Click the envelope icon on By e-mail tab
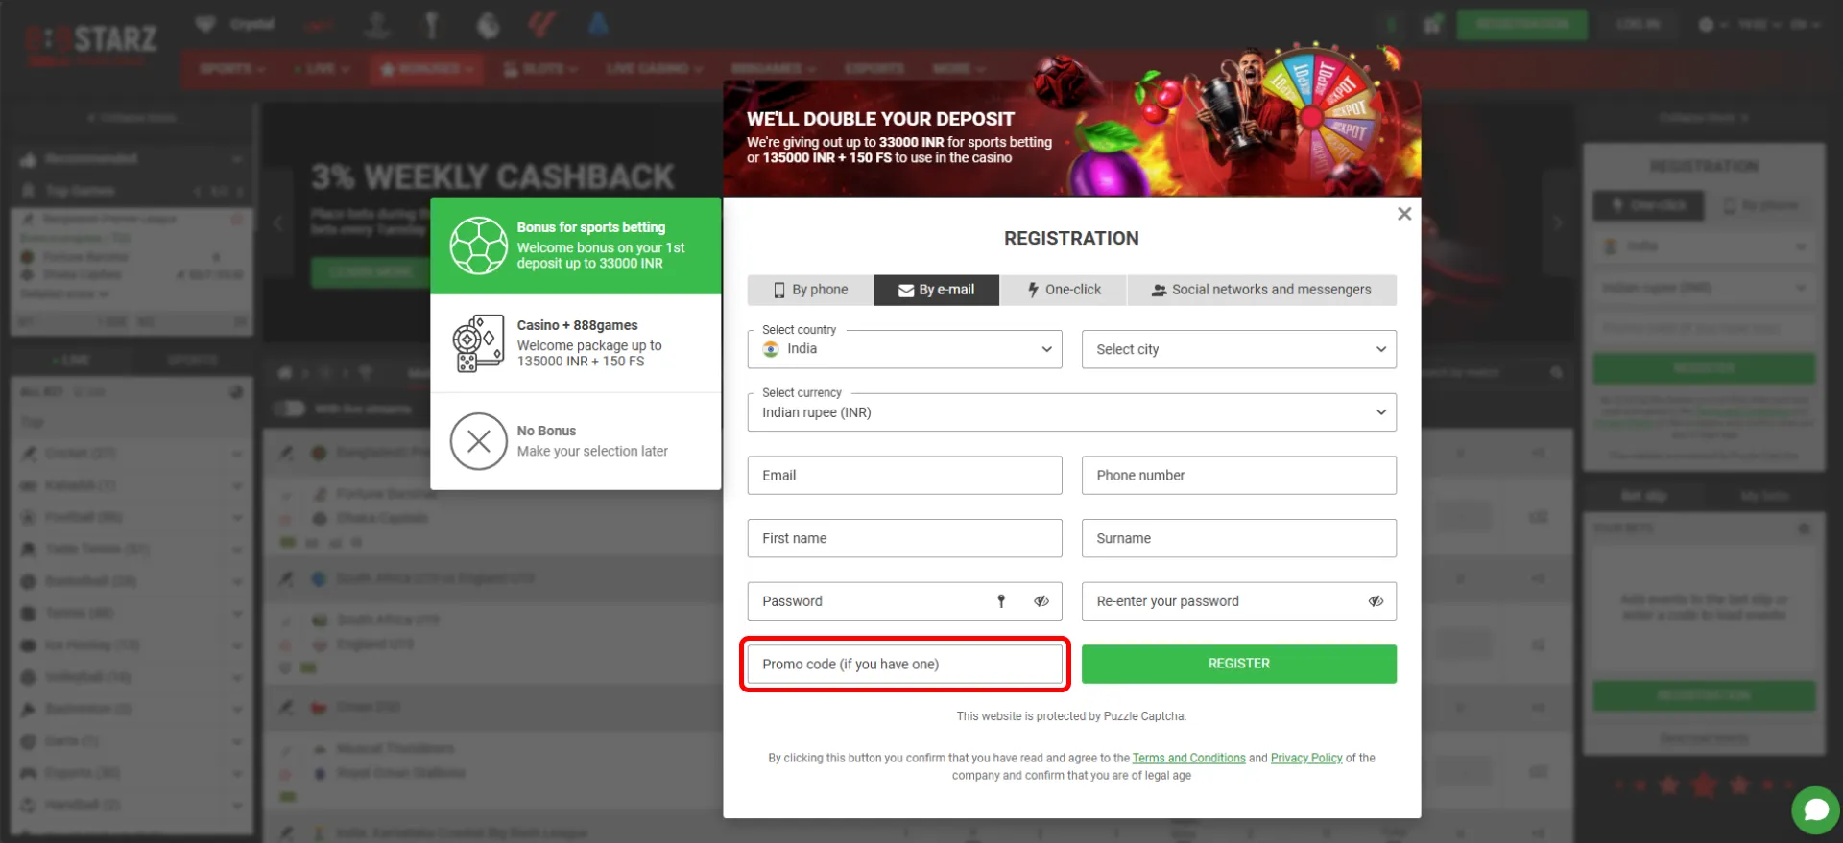This screenshot has height=843, width=1843. pyautogui.click(x=905, y=291)
